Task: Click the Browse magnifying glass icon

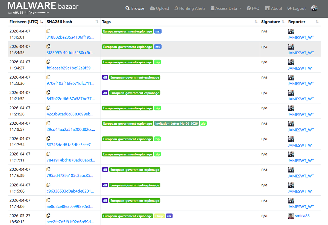Action: point(128,8)
